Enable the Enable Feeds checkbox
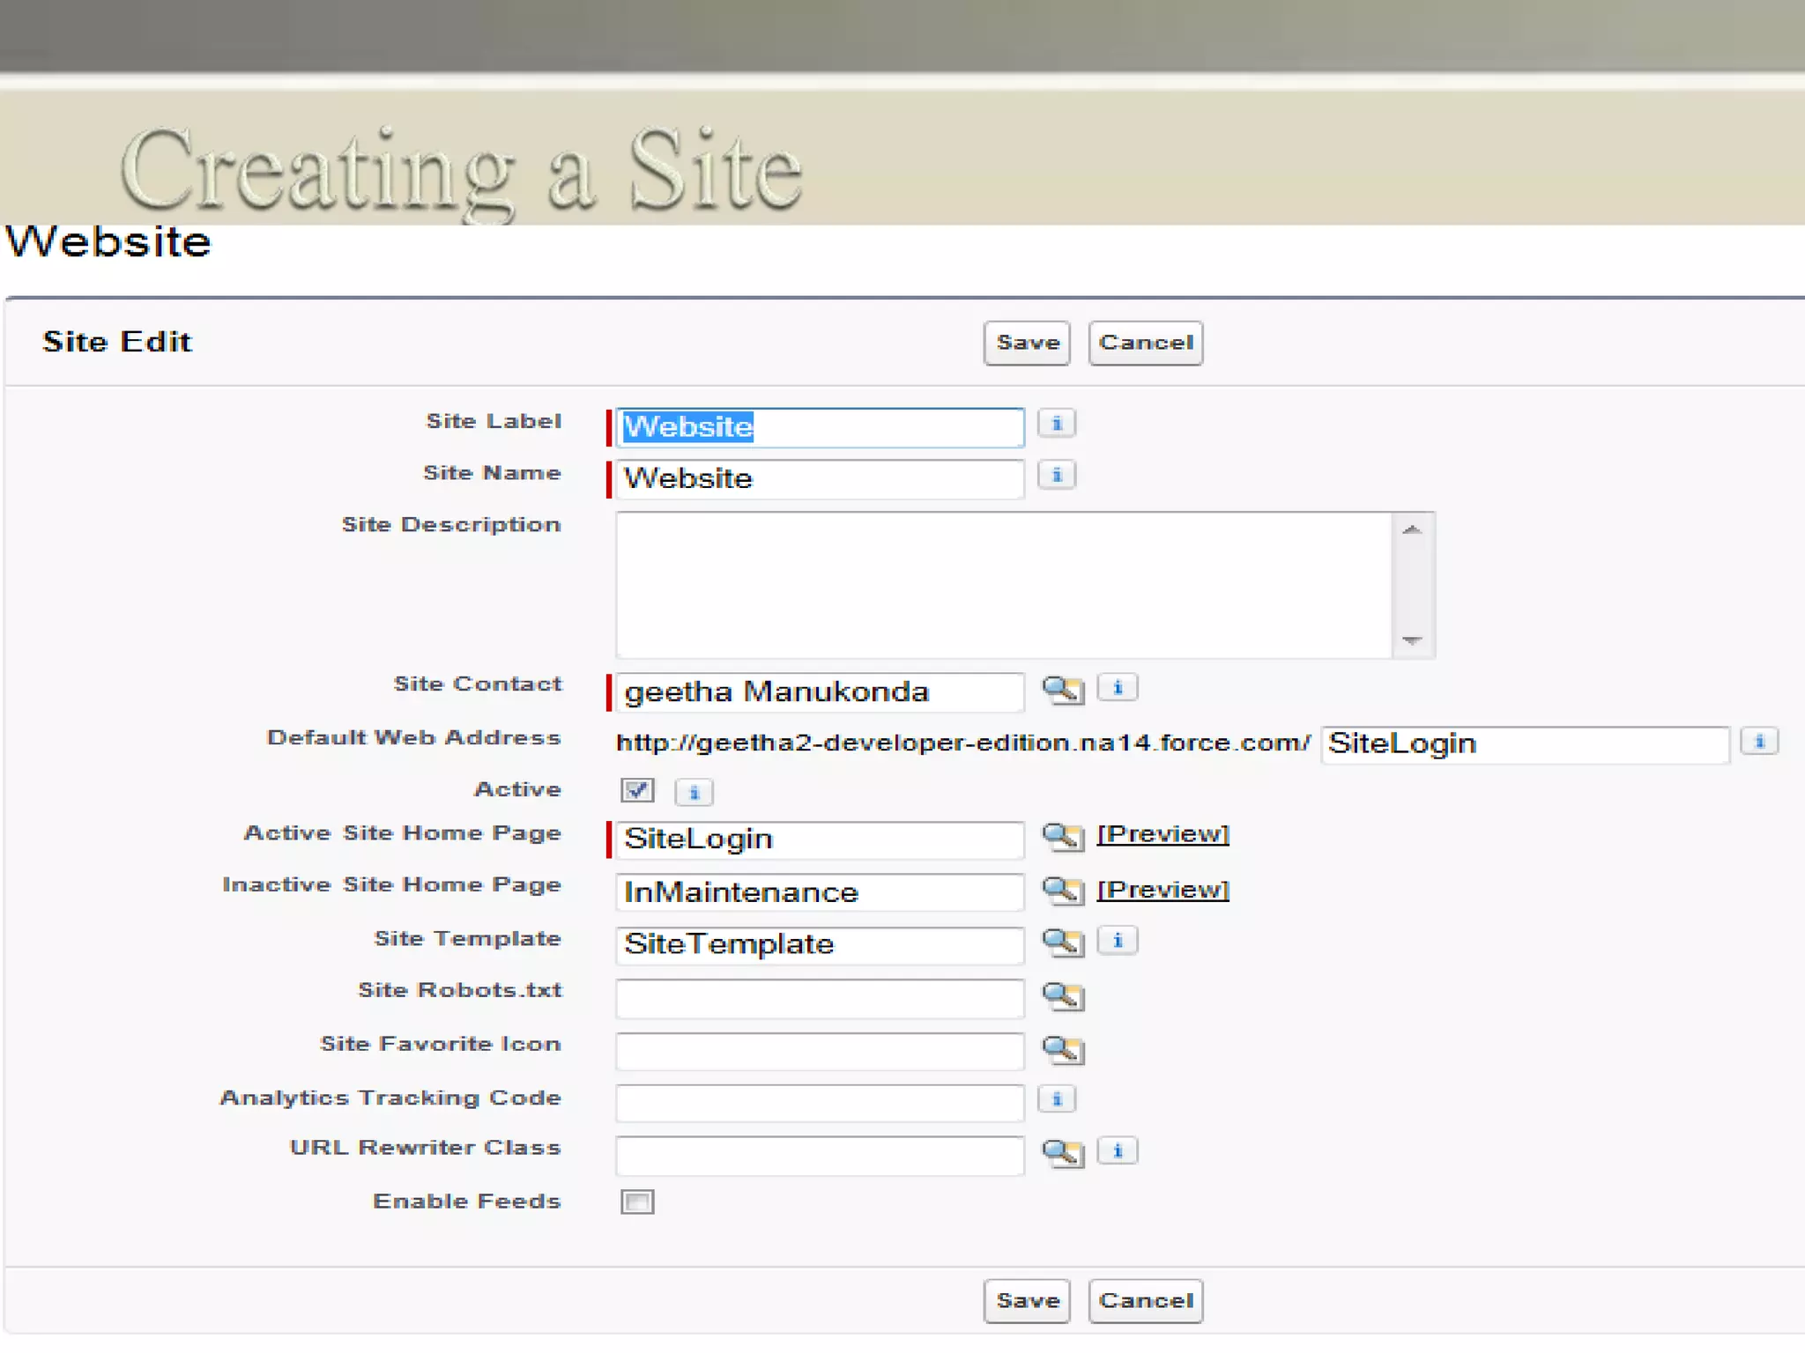The height and width of the screenshot is (1353, 1805). tap(636, 1201)
